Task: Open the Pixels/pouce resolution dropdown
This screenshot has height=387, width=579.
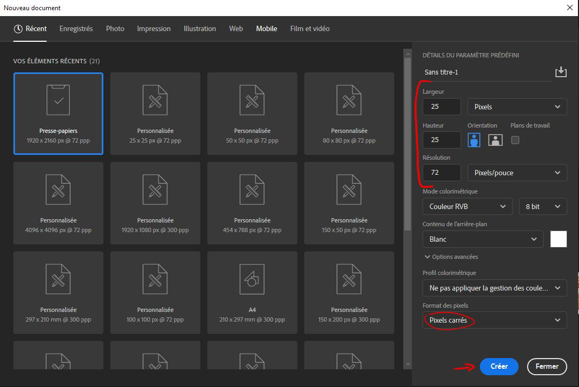Action: pos(516,172)
